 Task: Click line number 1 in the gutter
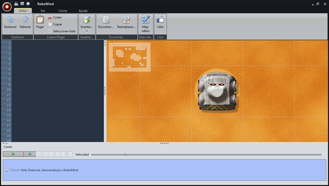click(x=9, y=44)
